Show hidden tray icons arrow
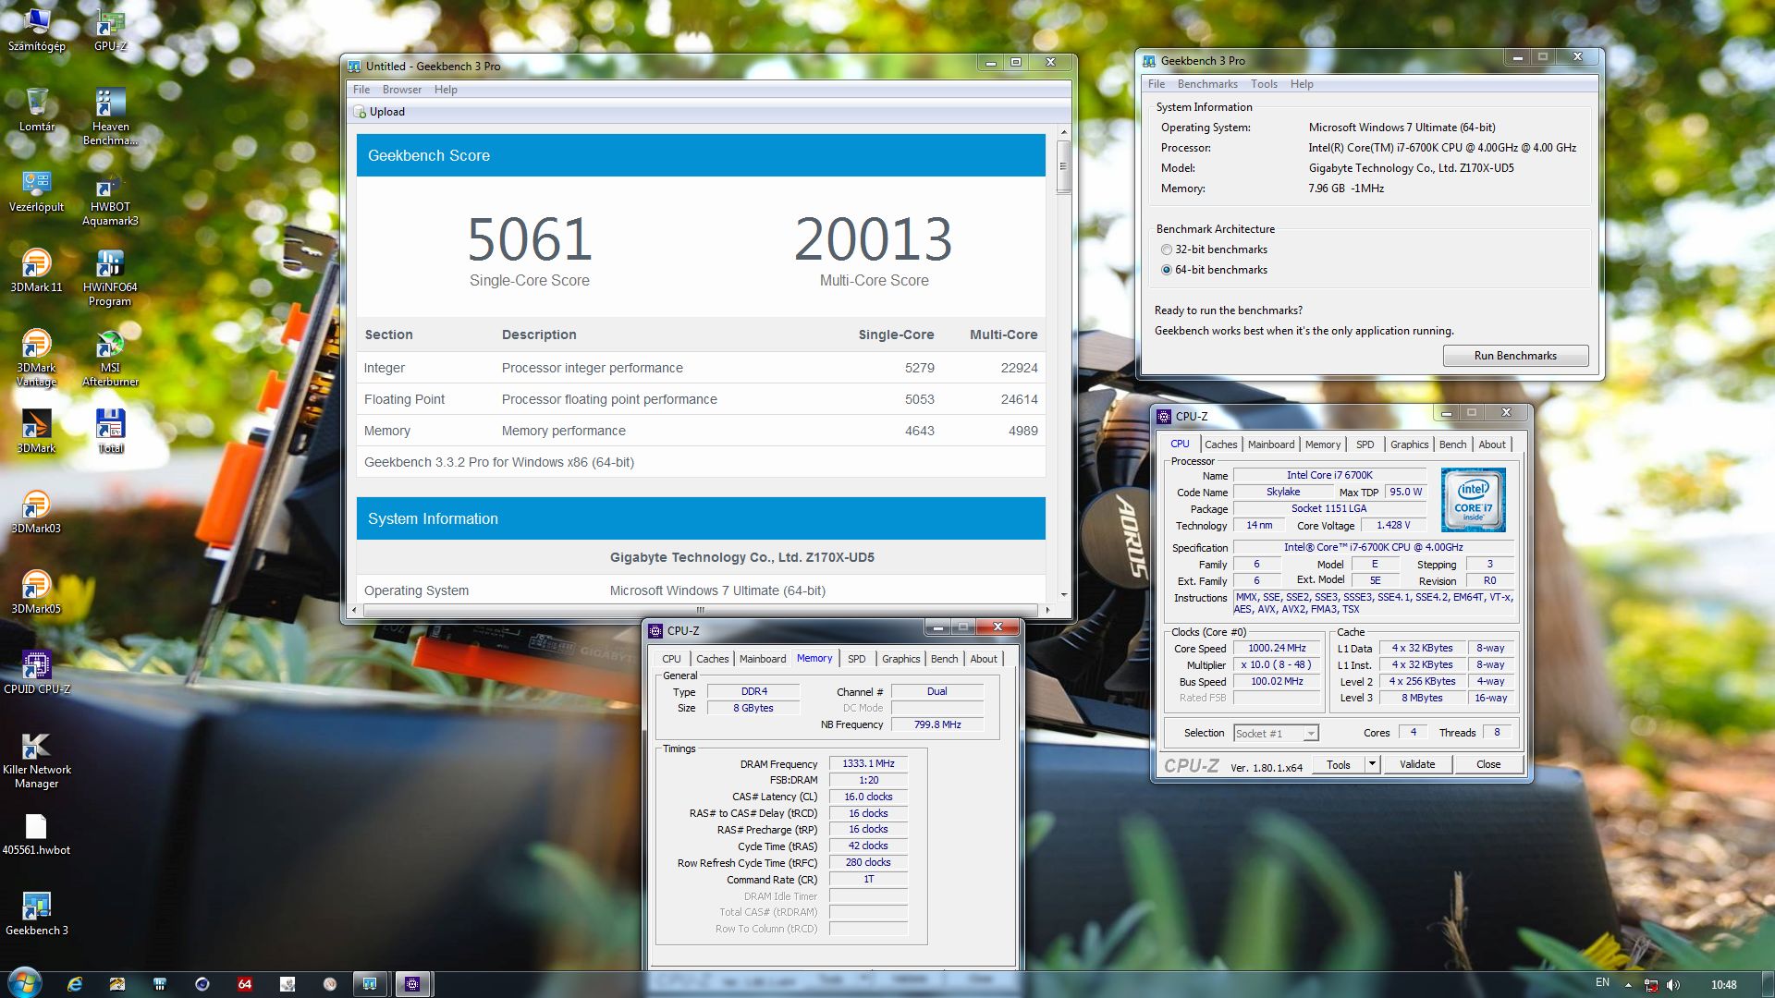This screenshot has width=1775, height=998. pyautogui.click(x=1628, y=985)
